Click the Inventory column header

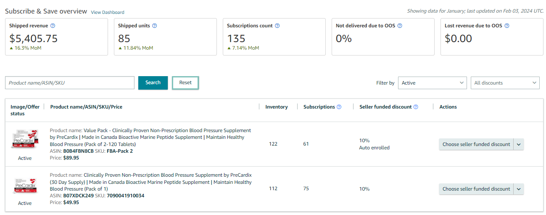pyautogui.click(x=277, y=107)
